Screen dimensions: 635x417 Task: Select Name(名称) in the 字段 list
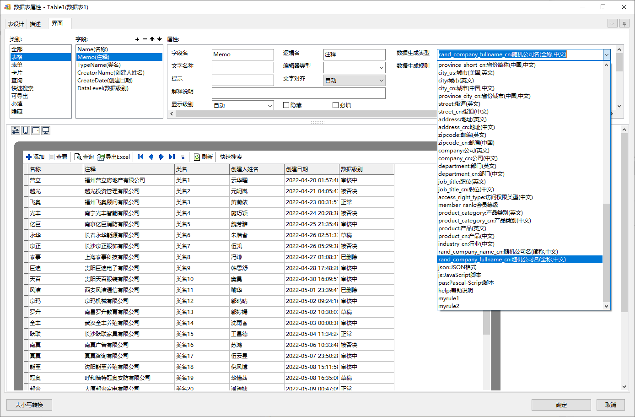119,49
